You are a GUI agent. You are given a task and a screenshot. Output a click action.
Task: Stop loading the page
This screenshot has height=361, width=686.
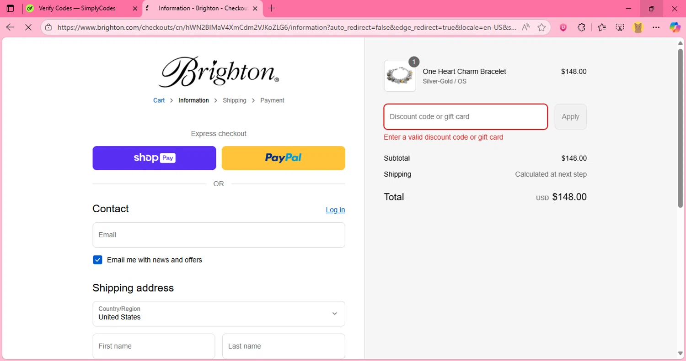click(28, 27)
